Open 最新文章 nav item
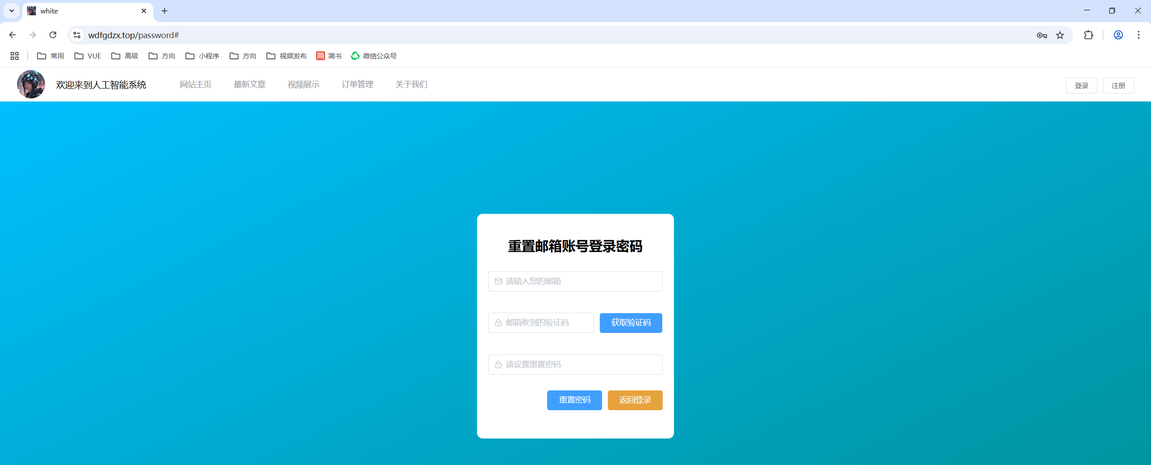Image resolution: width=1151 pixels, height=465 pixels. point(250,84)
